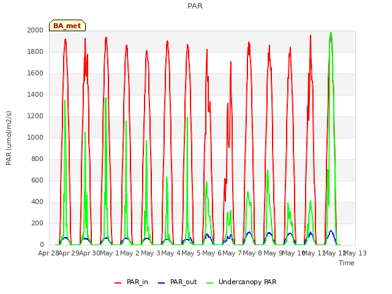Click the Time x-axis label
Image resolution: width=392 pixels, height=294 pixels.
click(x=346, y=263)
